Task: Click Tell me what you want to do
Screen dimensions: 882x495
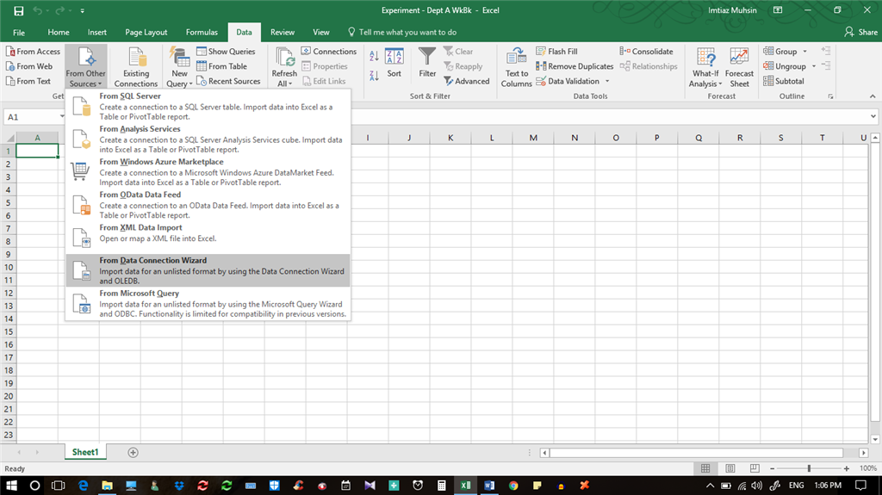Action: point(401,33)
